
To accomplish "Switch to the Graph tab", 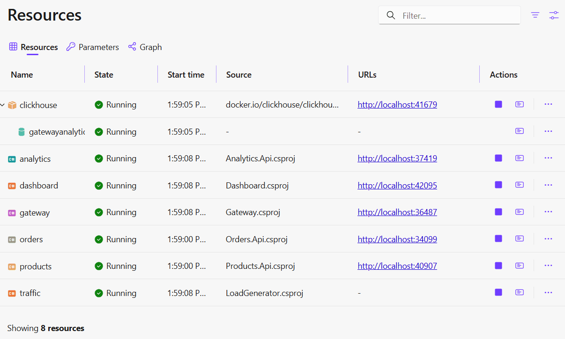I will tap(145, 47).
